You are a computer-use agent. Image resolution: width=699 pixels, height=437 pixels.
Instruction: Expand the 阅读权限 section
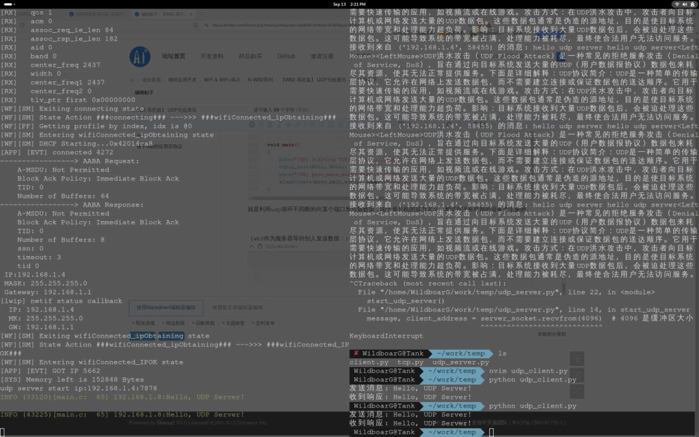(173, 323)
